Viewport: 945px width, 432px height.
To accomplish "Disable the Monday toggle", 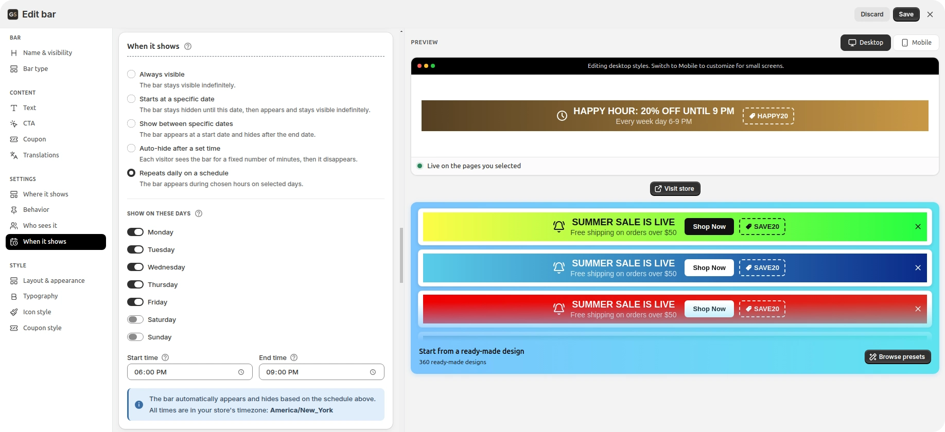I will click(135, 232).
